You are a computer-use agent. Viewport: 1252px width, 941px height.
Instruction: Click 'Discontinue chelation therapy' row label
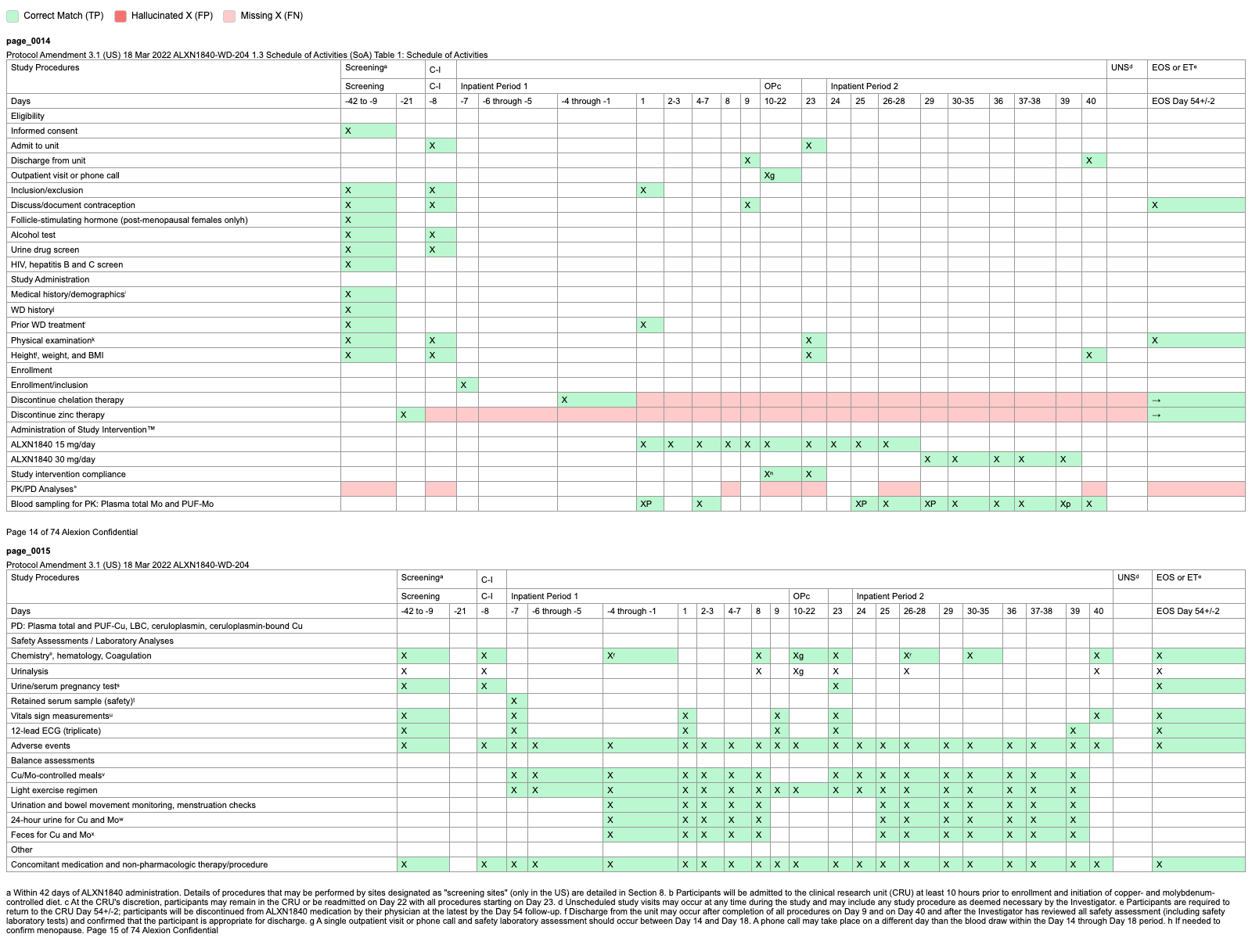pos(67,400)
